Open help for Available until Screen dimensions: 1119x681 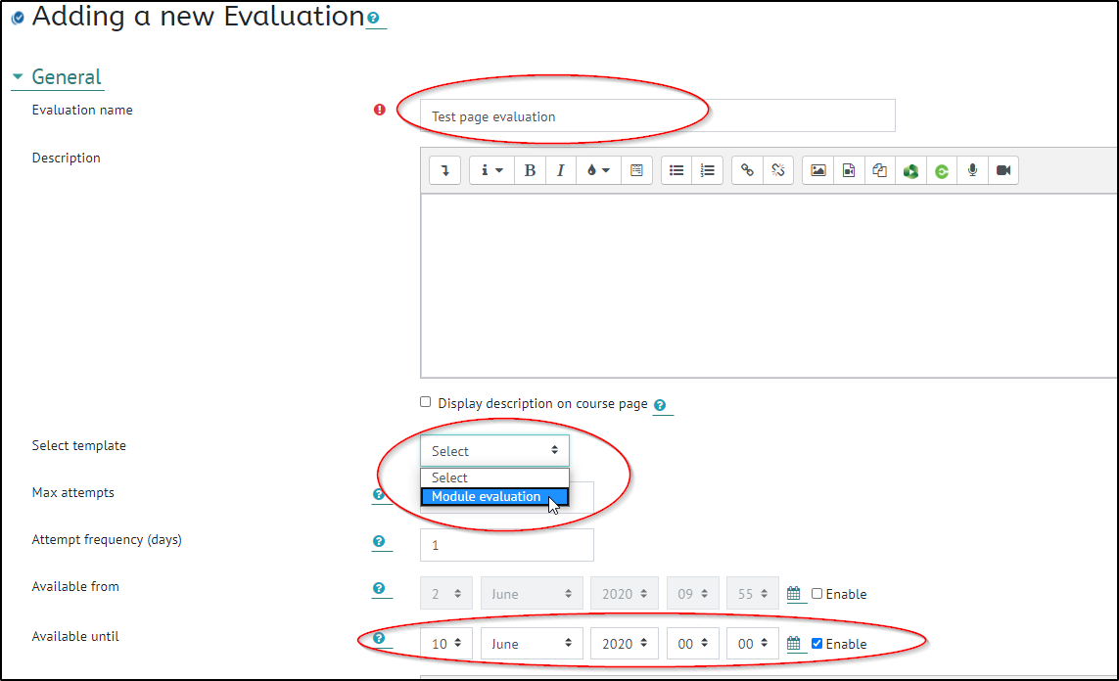click(379, 638)
